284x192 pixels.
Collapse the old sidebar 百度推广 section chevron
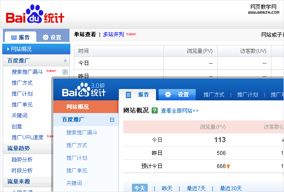(65, 61)
